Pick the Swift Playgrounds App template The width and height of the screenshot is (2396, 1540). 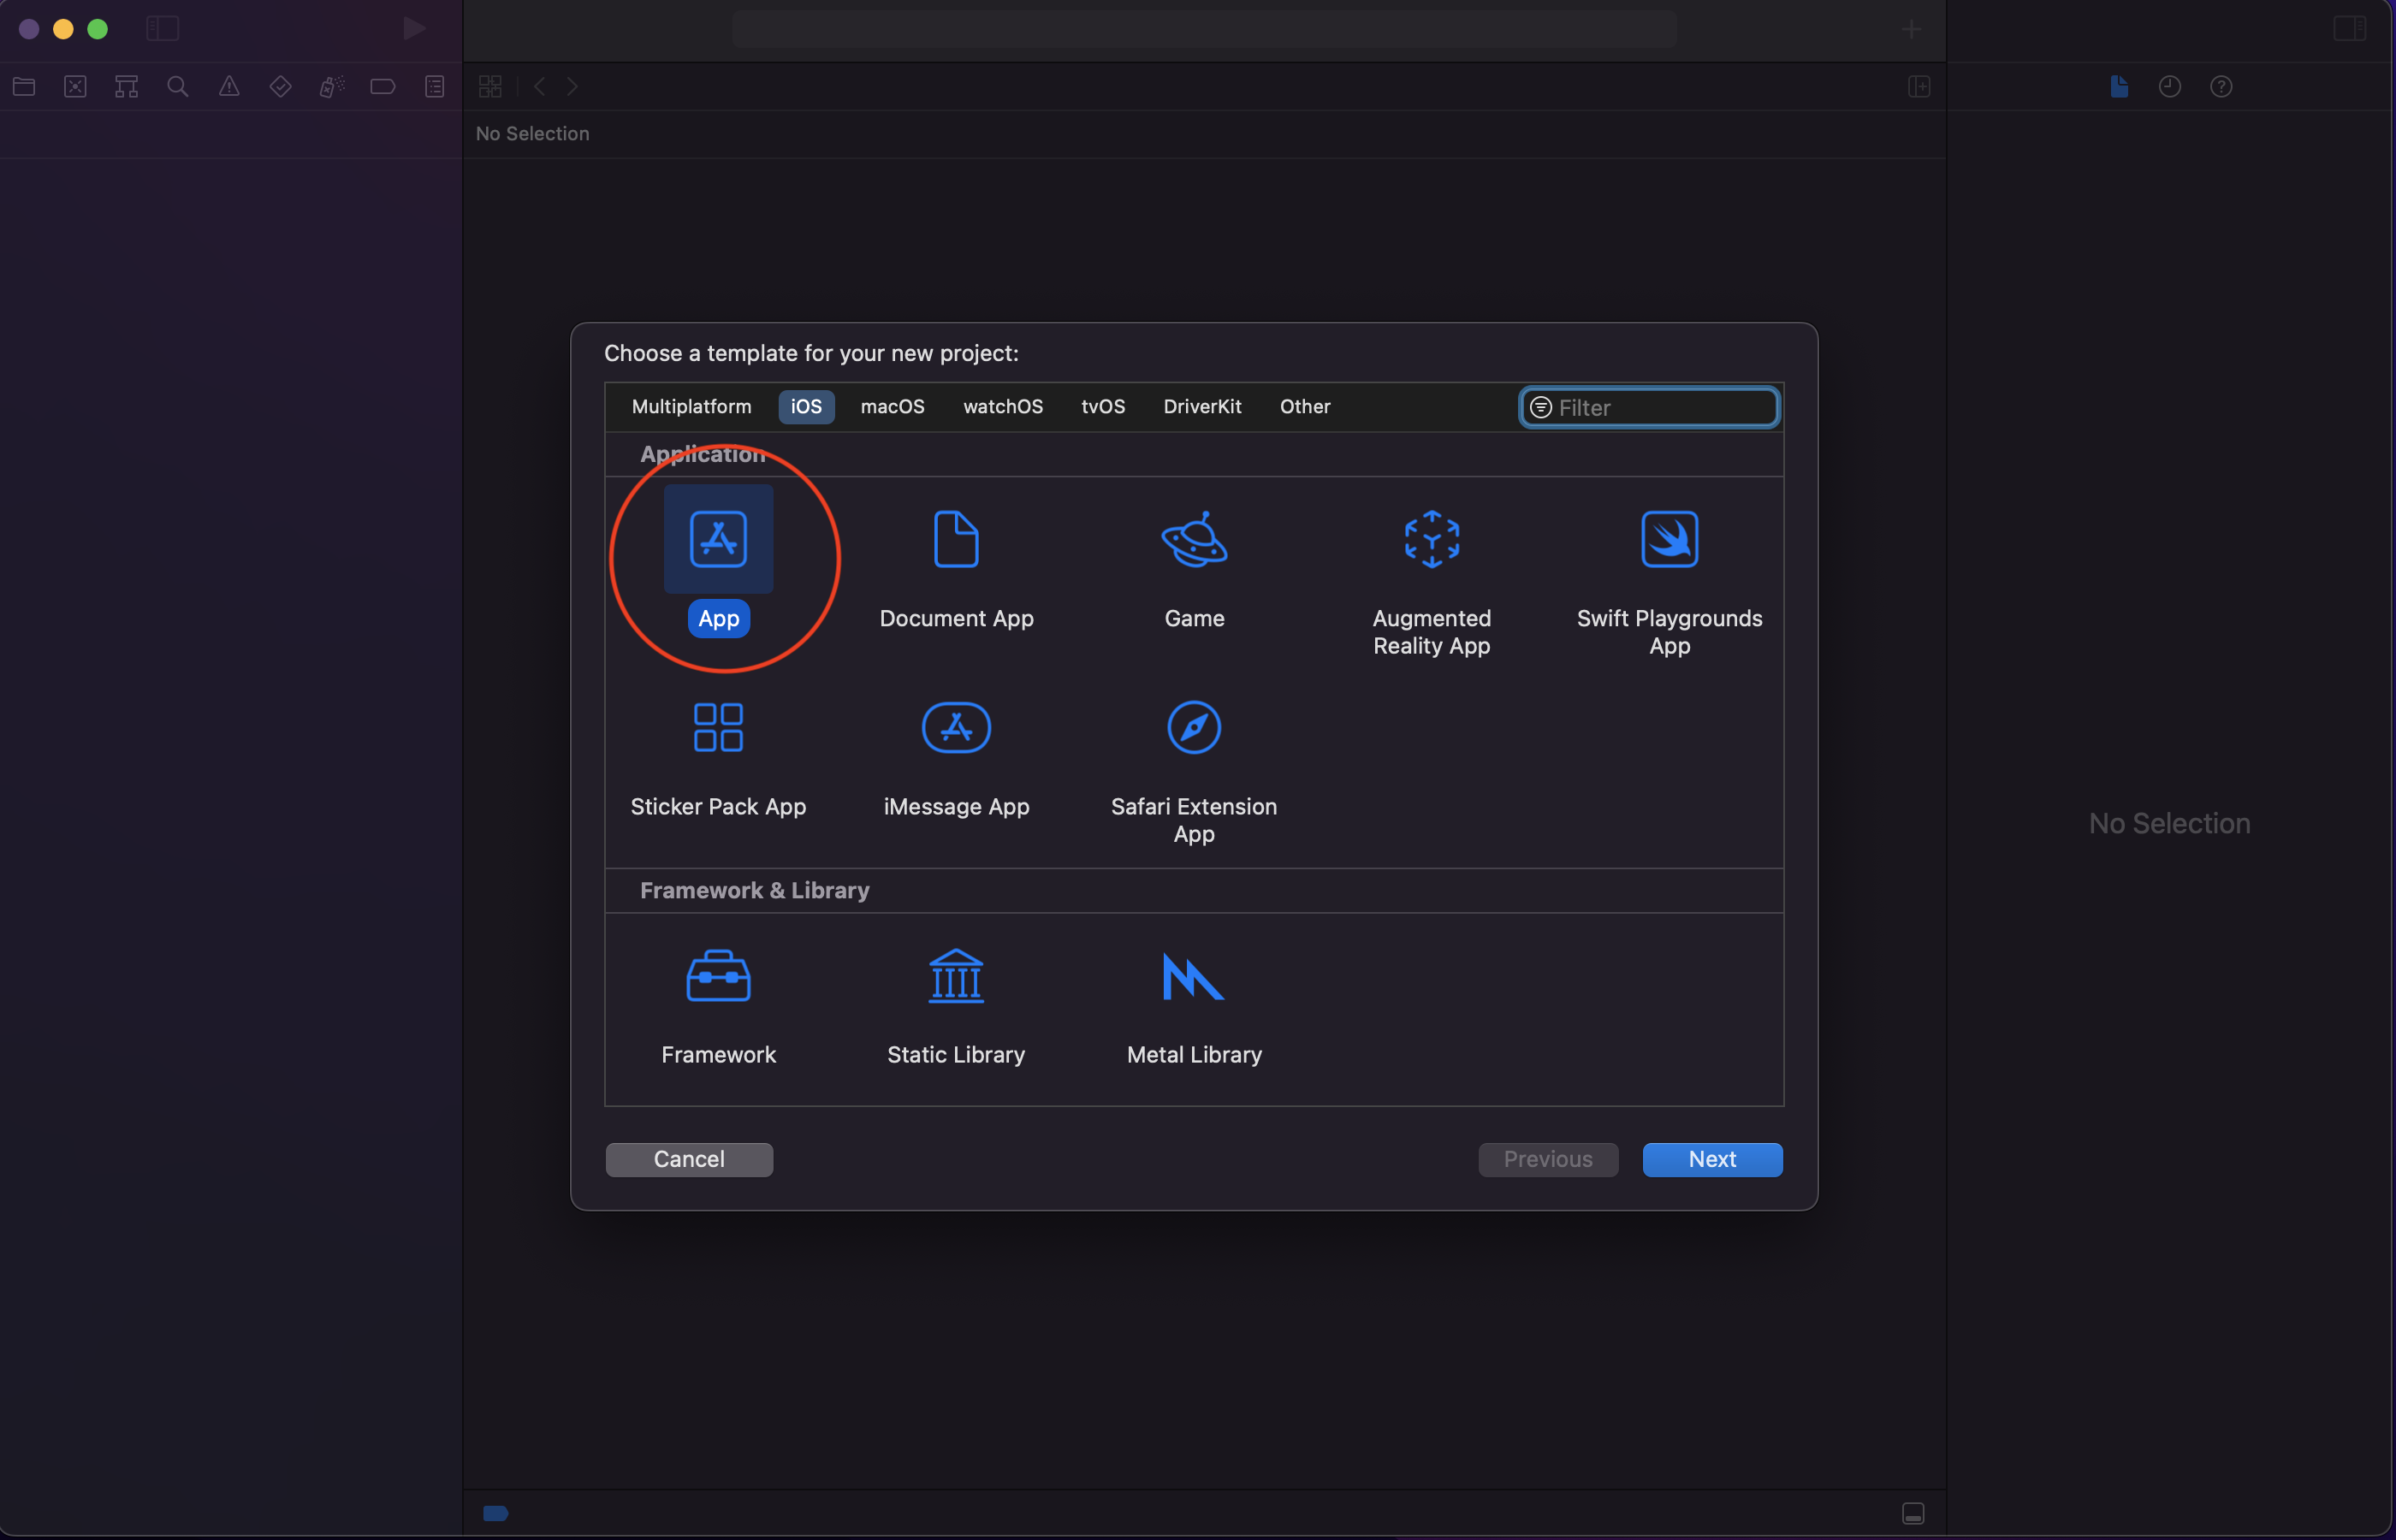pyautogui.click(x=1669, y=540)
